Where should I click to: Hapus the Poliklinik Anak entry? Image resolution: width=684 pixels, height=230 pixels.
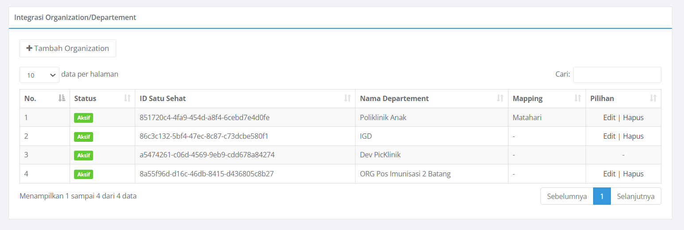pos(633,117)
